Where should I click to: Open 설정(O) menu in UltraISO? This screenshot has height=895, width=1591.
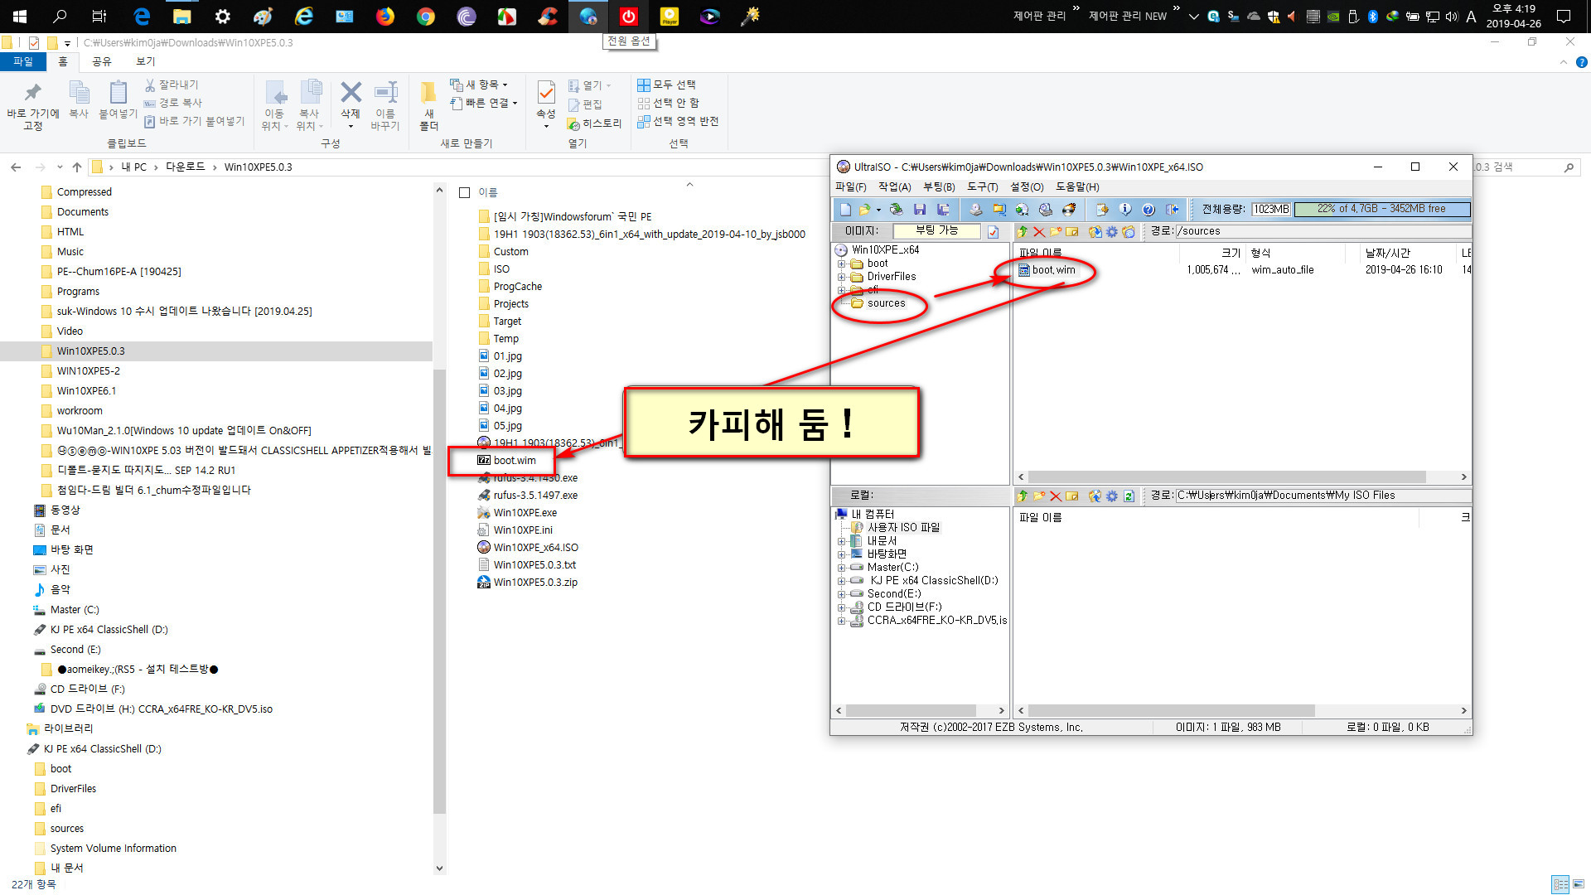point(1027,187)
